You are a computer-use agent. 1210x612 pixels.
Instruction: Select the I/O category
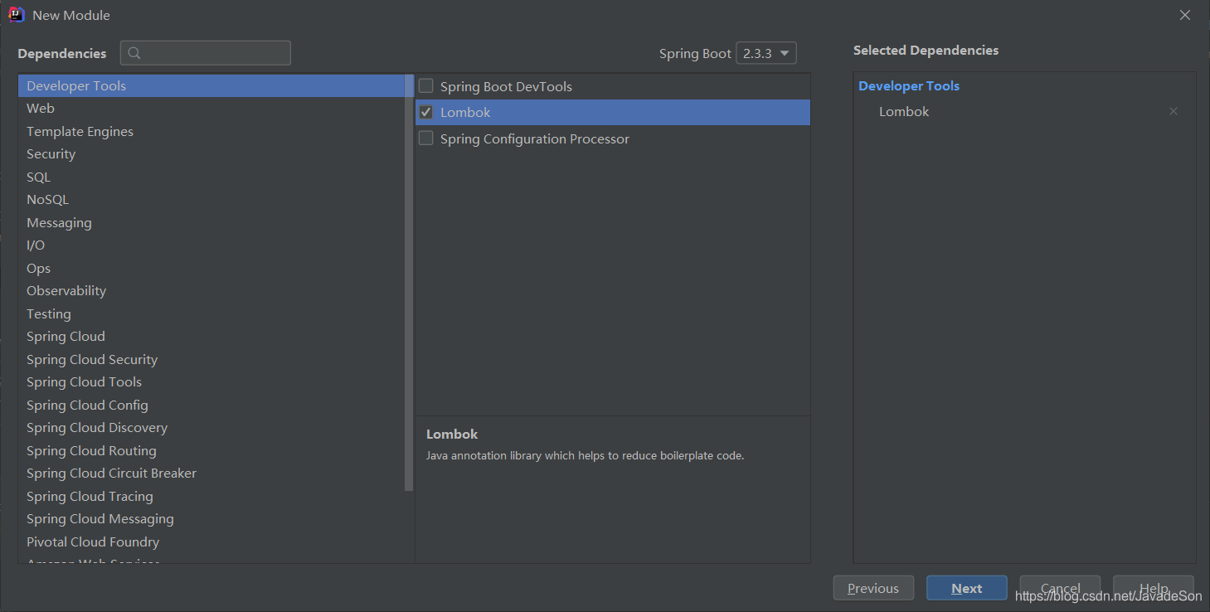211,245
